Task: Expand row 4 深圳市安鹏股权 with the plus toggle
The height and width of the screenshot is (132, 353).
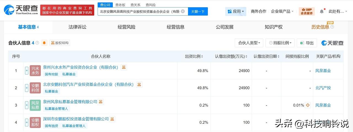Action: point(27,122)
